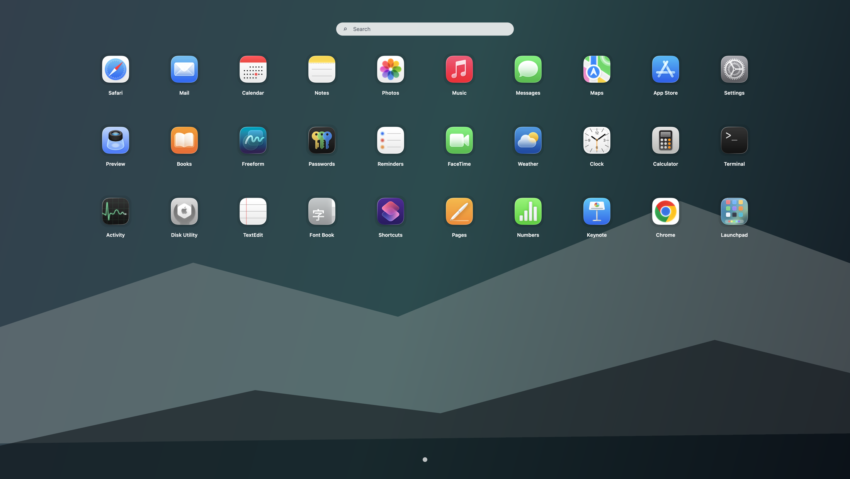Open the Calendar app icon
850x479 pixels.
[253, 69]
